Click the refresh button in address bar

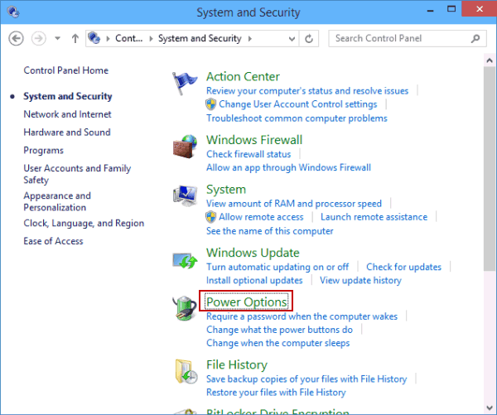(310, 38)
